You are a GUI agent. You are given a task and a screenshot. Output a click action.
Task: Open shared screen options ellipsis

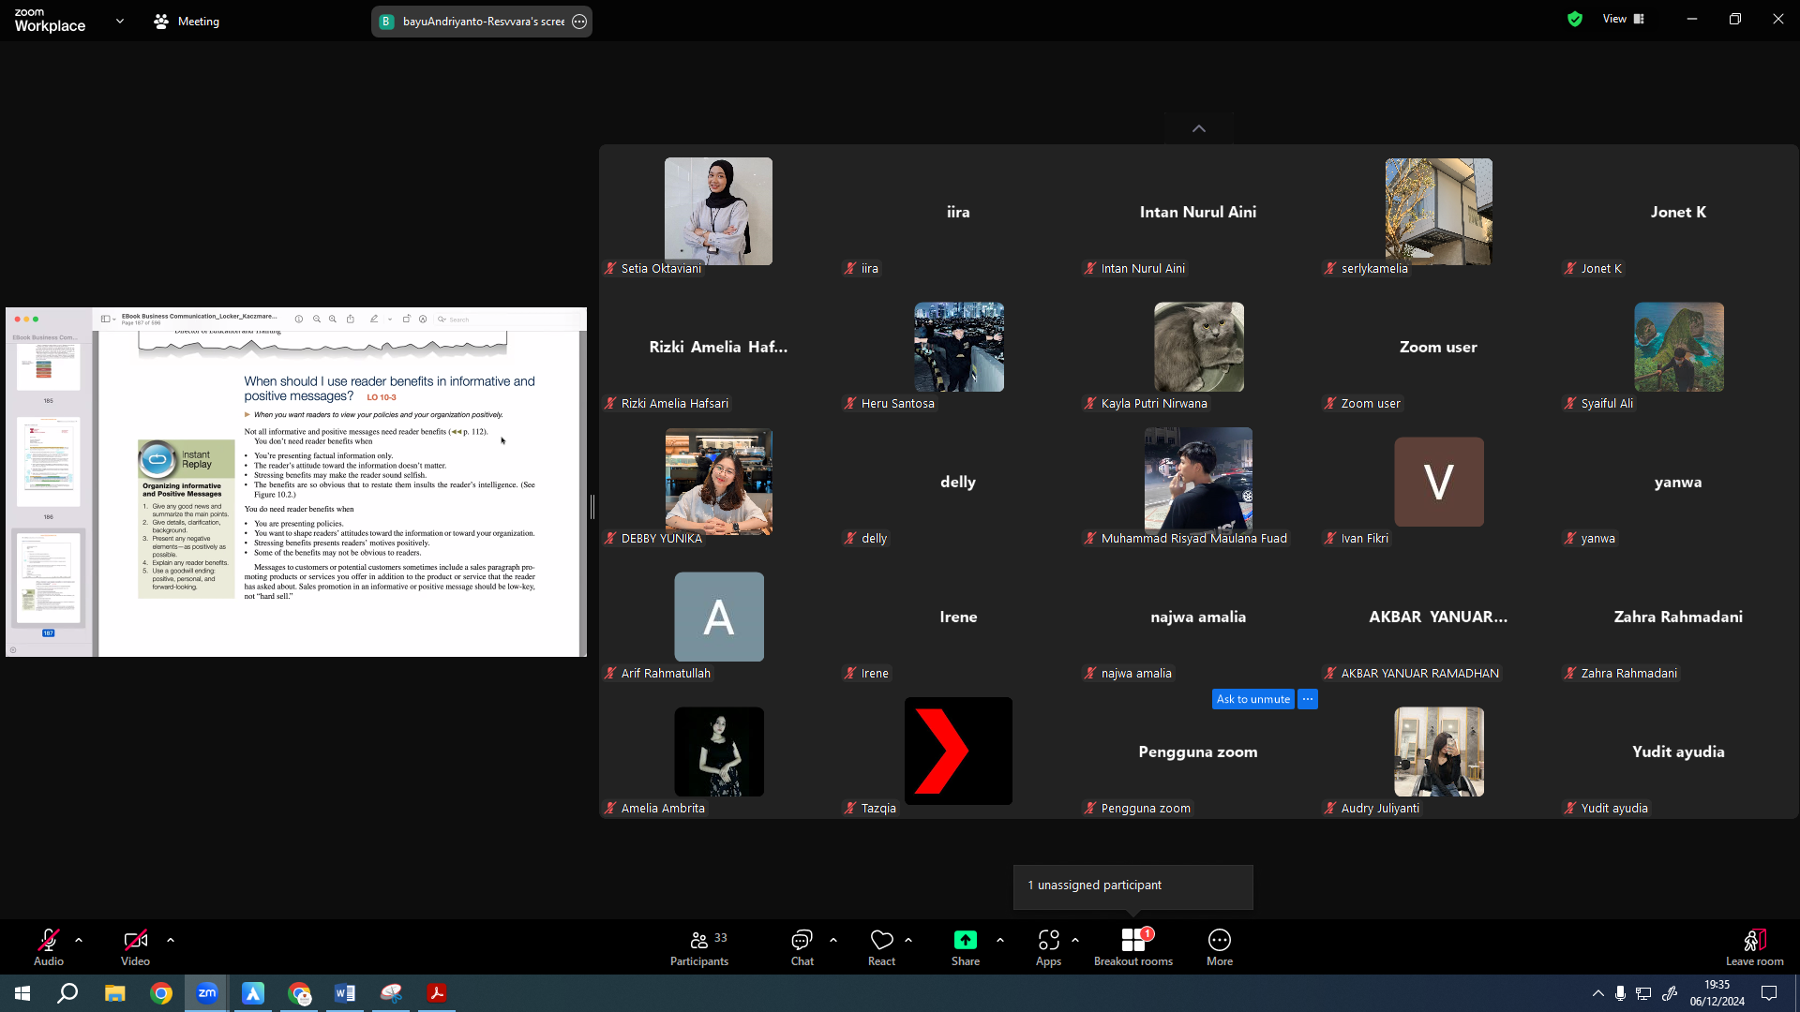579,22
